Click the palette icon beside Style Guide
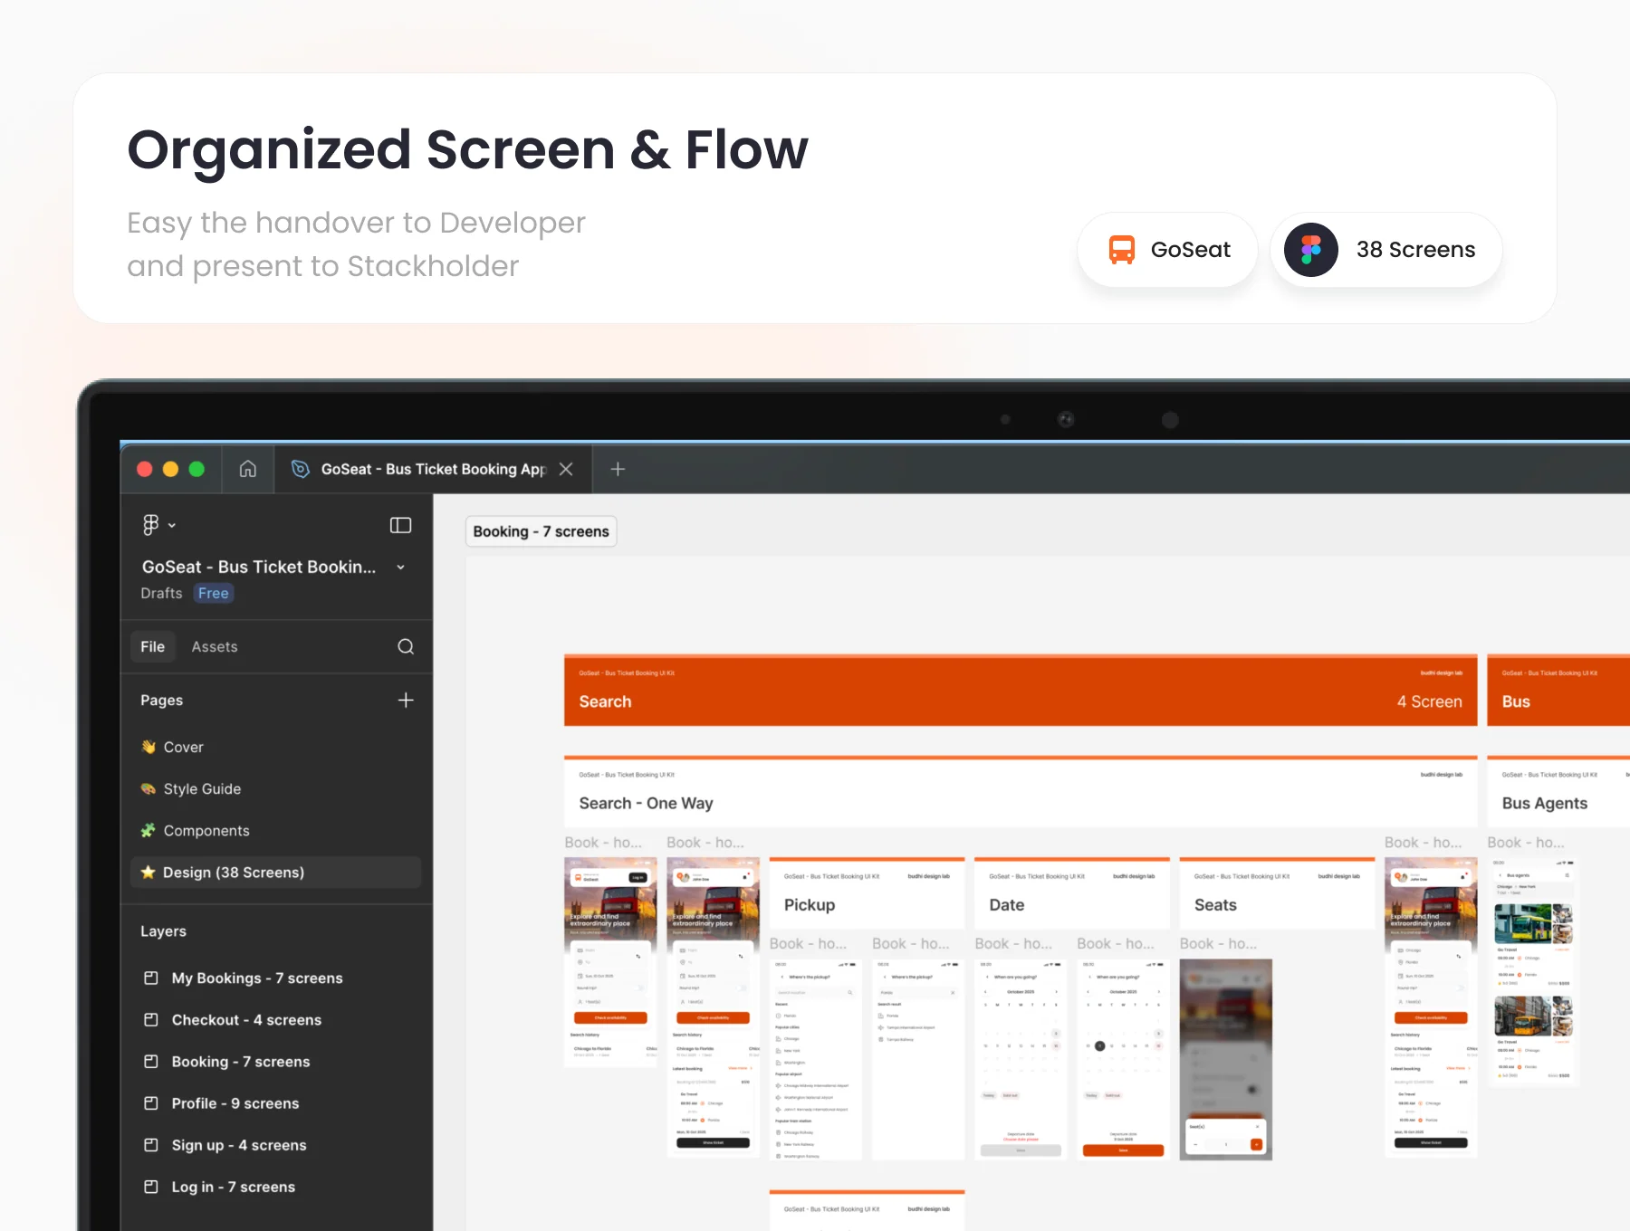The width and height of the screenshot is (1630, 1231). 149,788
